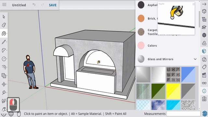Open the language globe icon
This screenshot has width=208, height=117.
(x=11, y=114)
